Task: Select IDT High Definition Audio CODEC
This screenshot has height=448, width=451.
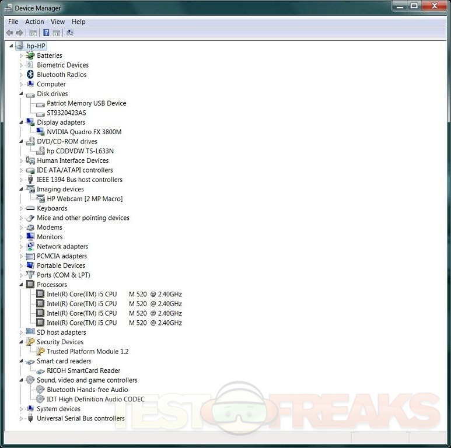Action: tap(95, 400)
